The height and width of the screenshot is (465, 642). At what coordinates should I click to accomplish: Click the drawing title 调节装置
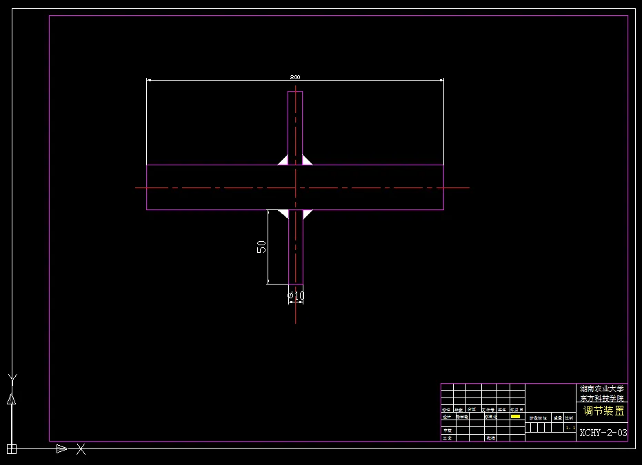click(x=603, y=411)
